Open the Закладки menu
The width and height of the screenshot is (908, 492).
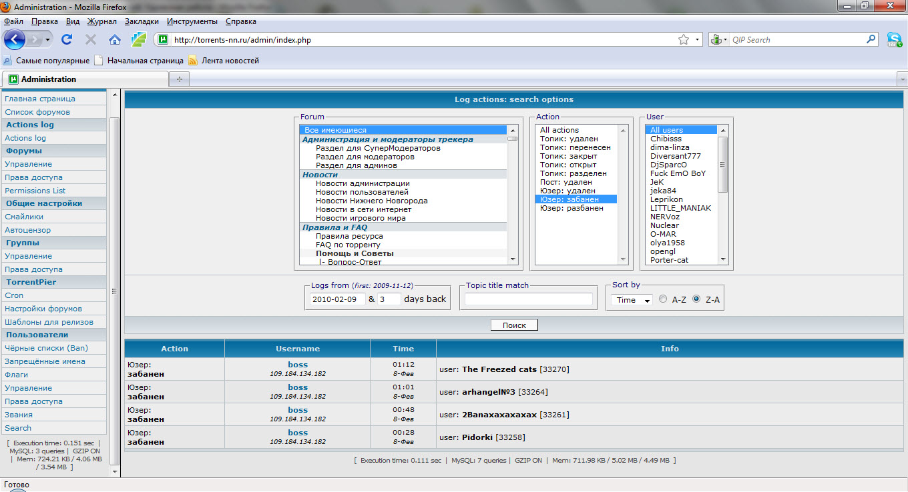tap(142, 21)
